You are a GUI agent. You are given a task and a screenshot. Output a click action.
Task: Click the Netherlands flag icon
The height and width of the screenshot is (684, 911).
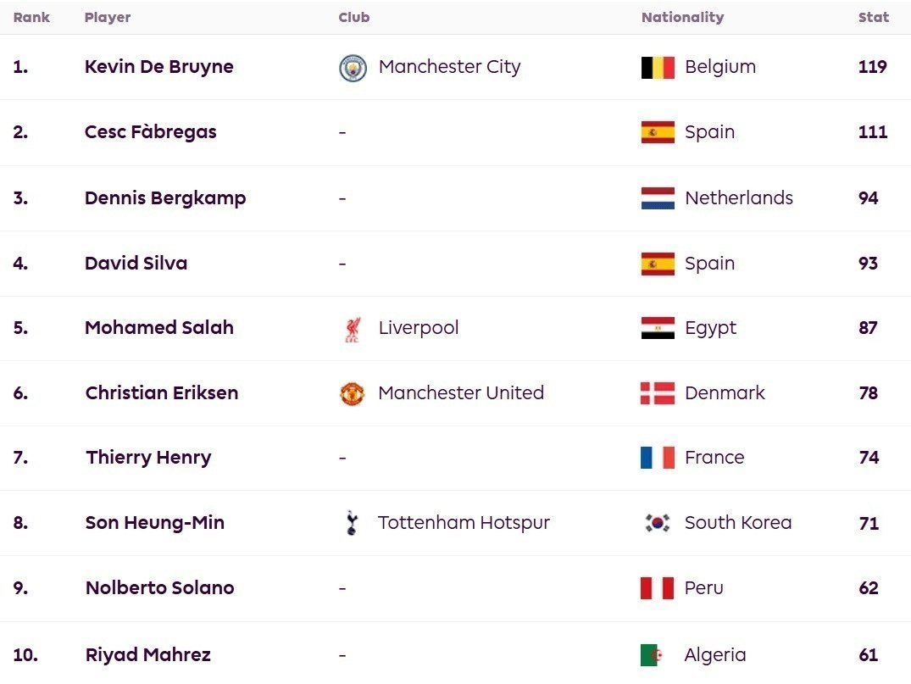(658, 198)
